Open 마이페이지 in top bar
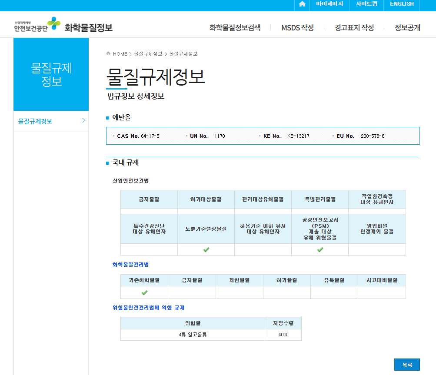 329,4
